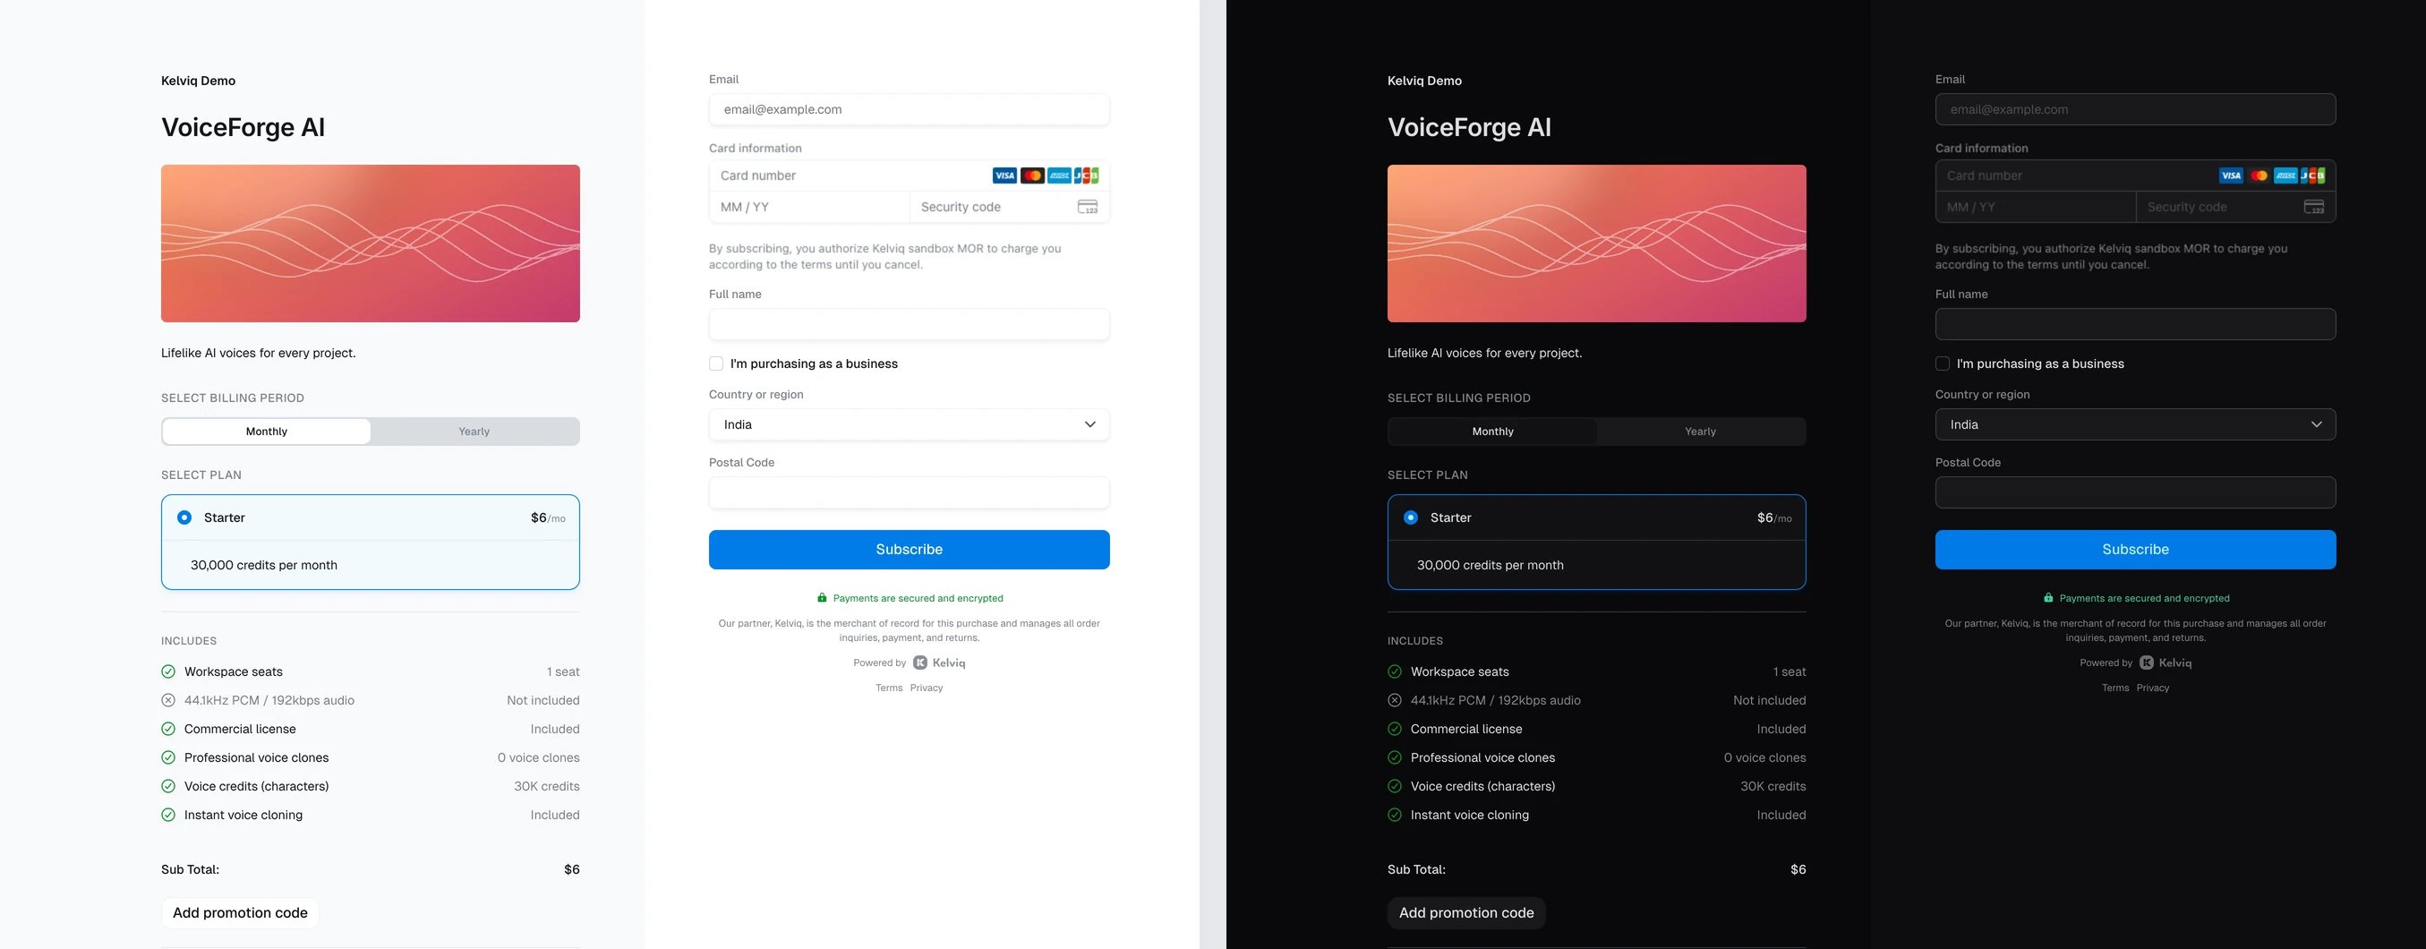
Task: Click the Full name field in the light form
Action: [x=909, y=324]
